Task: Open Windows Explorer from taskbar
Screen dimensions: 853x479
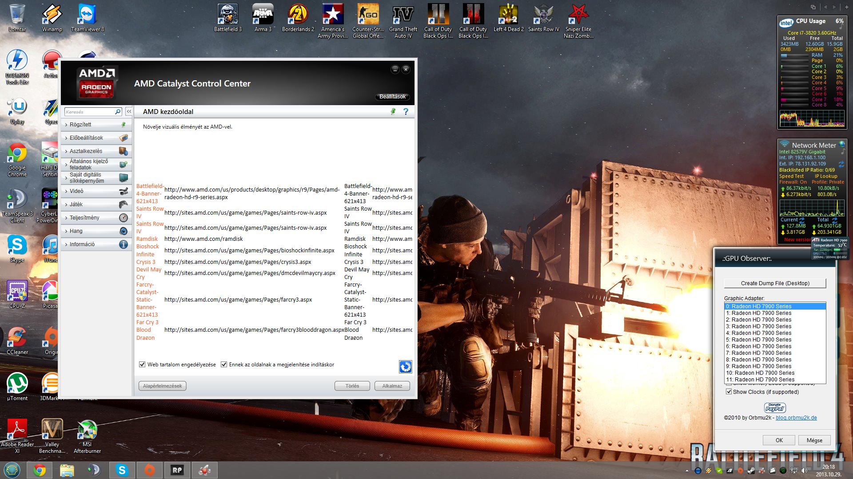Action: 67,470
